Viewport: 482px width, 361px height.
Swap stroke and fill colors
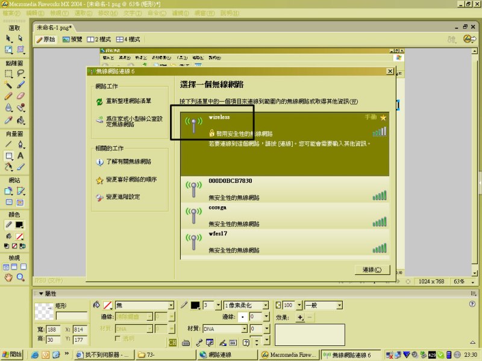tap(22, 246)
